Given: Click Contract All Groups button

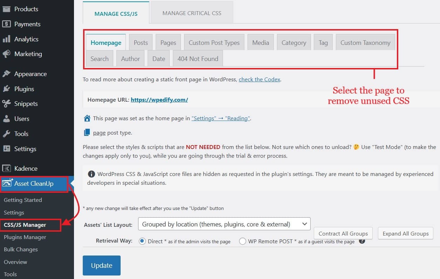Looking at the screenshot, I should tap(343, 233).
